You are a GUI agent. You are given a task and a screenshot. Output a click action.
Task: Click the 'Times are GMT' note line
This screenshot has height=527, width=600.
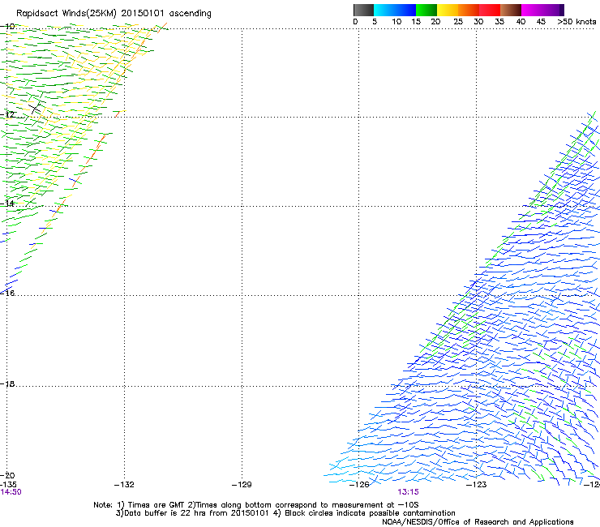coord(256,505)
